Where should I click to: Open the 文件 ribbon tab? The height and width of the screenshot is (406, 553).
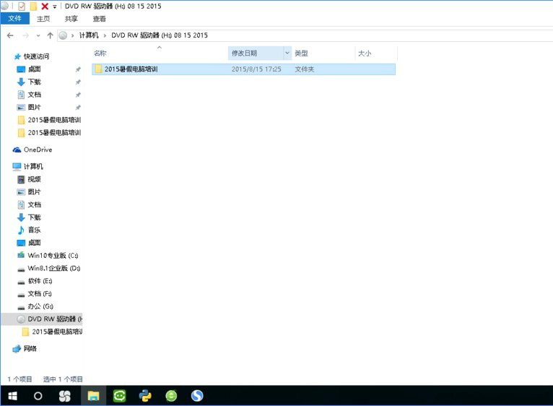tap(15, 18)
